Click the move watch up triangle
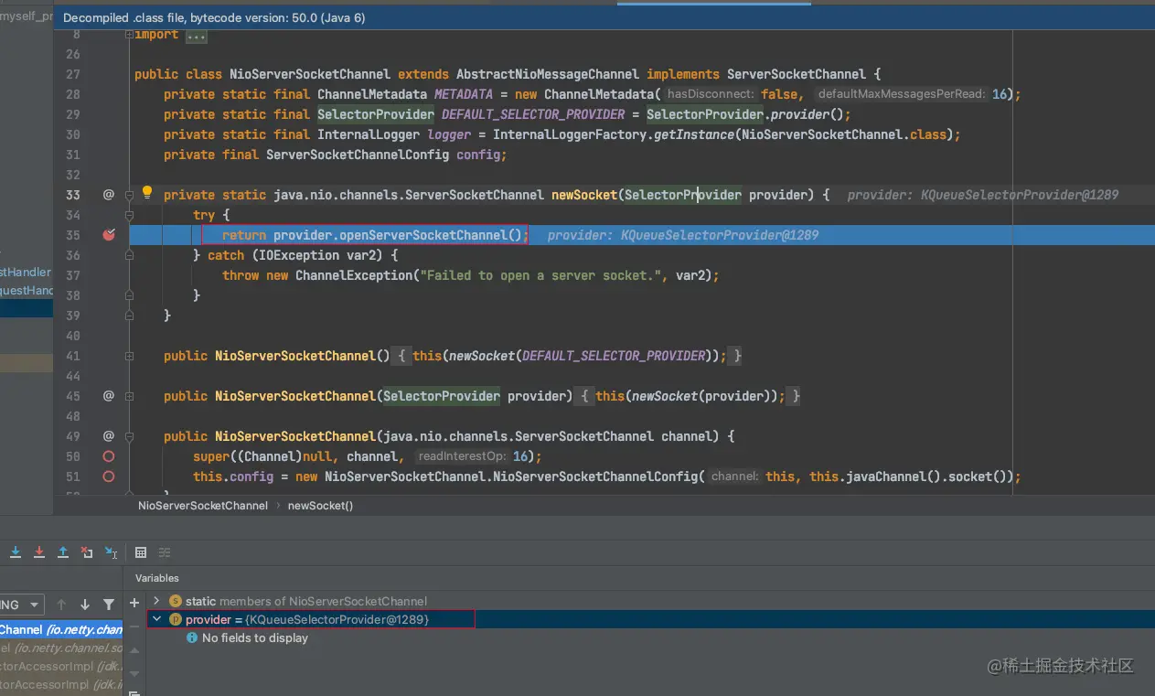This screenshot has width=1155, height=696. pos(134,650)
